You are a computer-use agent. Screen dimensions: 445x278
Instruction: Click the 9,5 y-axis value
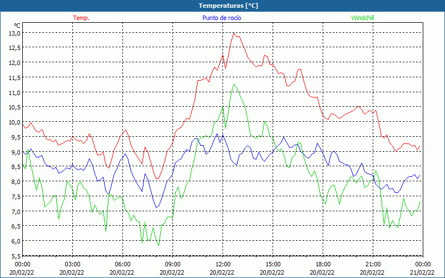[17, 137]
